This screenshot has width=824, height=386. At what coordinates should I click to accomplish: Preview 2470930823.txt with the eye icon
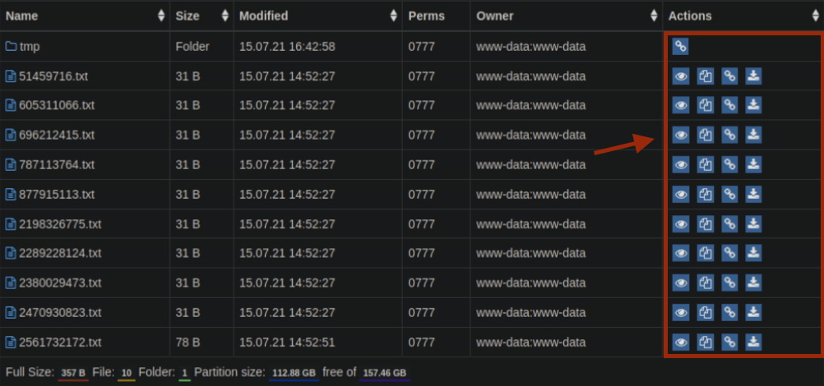click(x=681, y=312)
